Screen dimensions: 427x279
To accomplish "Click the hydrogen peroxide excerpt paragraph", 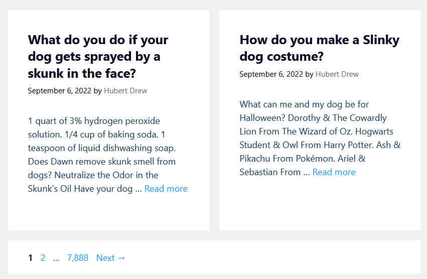I will tap(107, 155).
